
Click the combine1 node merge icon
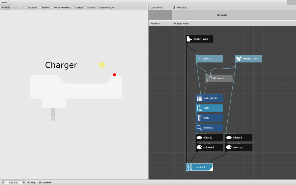[x=189, y=167]
